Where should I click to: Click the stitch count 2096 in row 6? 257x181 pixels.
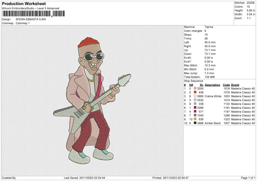[x=200, y=108]
